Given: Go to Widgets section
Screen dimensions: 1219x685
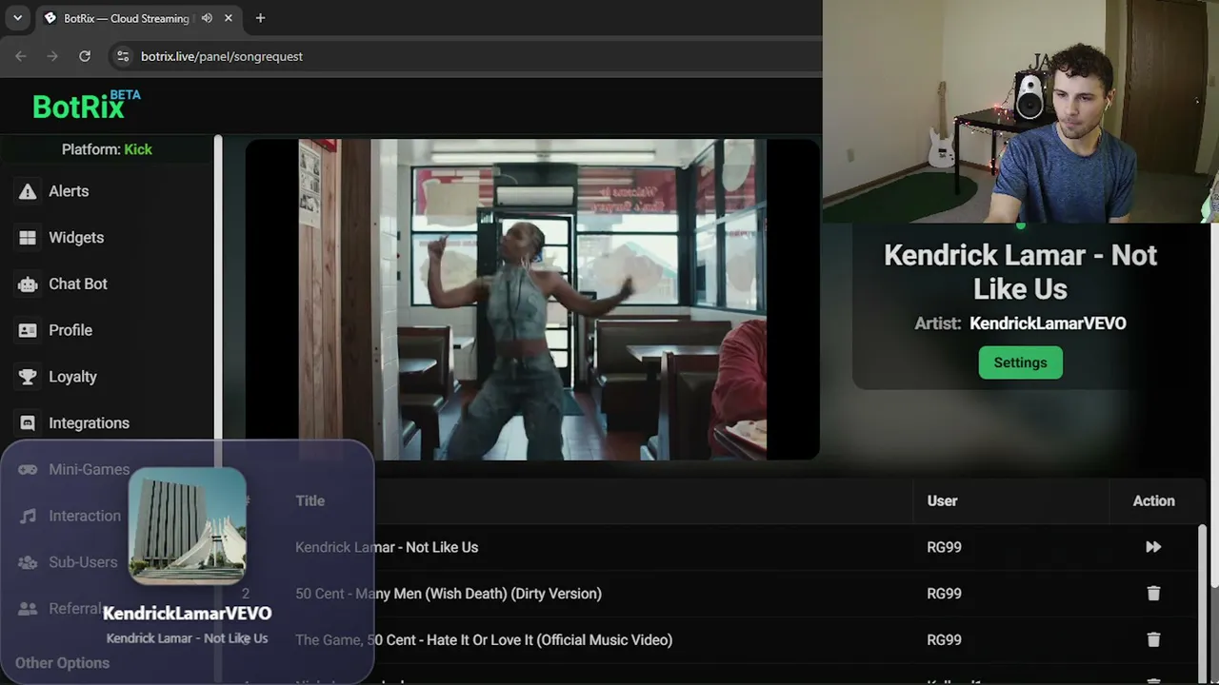Looking at the screenshot, I should click(x=76, y=238).
